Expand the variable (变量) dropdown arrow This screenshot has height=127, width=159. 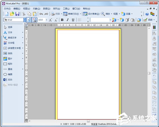pos(132,14)
